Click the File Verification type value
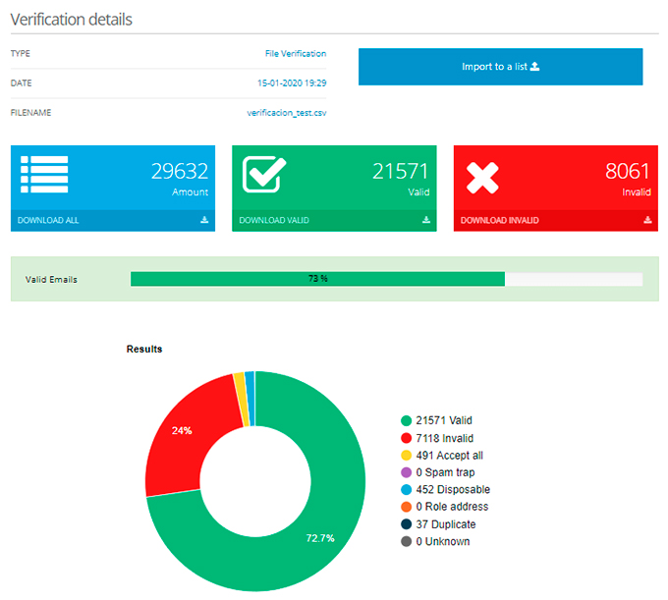The width and height of the screenshot is (668, 600). 296,54
